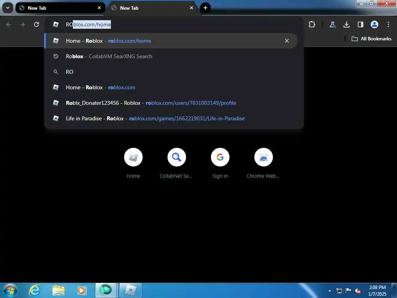Click the address bar text ROblox.com/home

click(x=88, y=24)
